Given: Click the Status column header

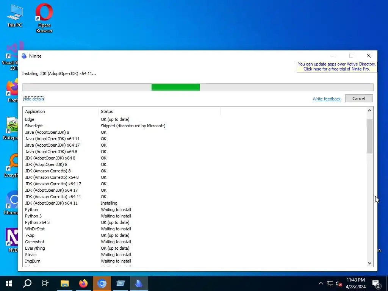Looking at the screenshot, I should click(x=160, y=111).
